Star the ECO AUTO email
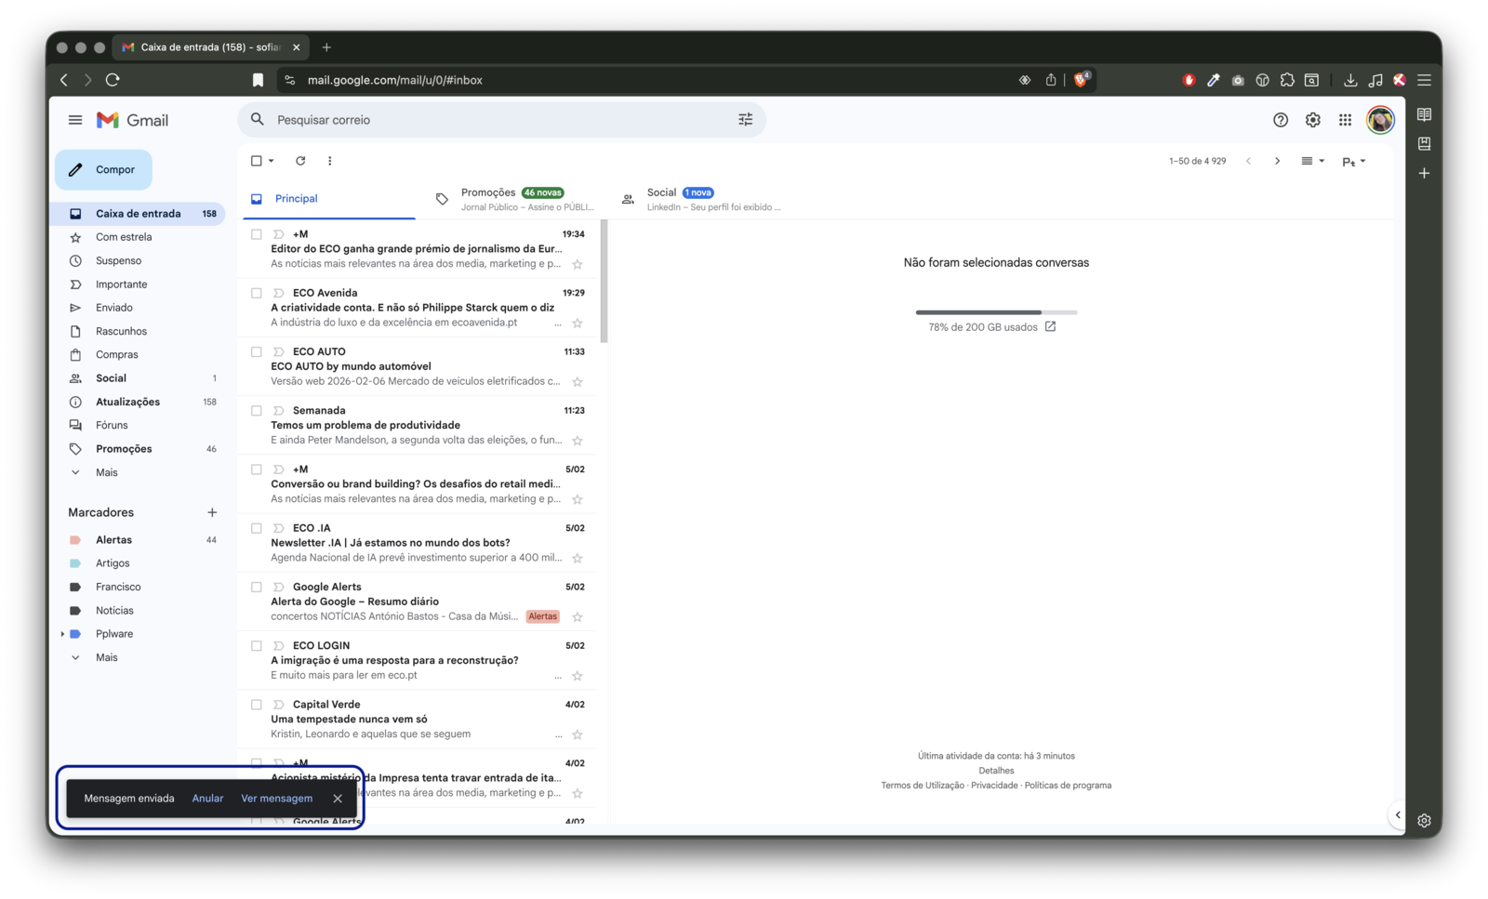The image size is (1488, 899). click(x=578, y=381)
